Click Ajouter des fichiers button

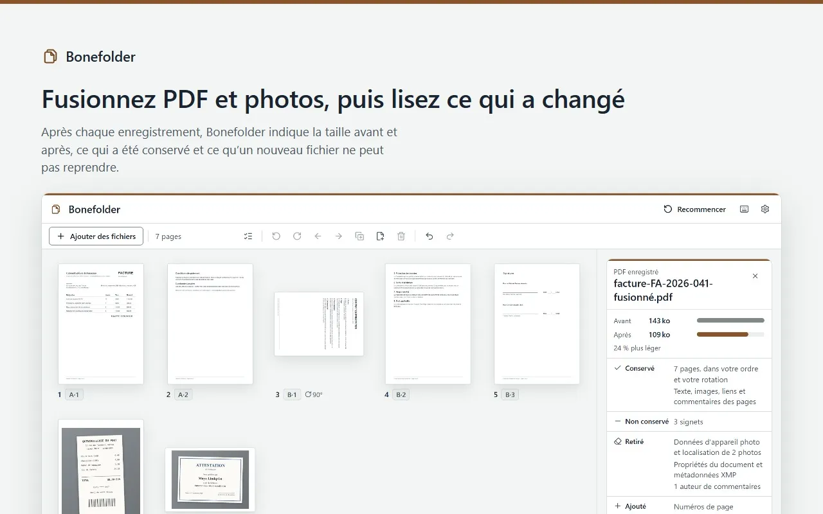pos(96,236)
